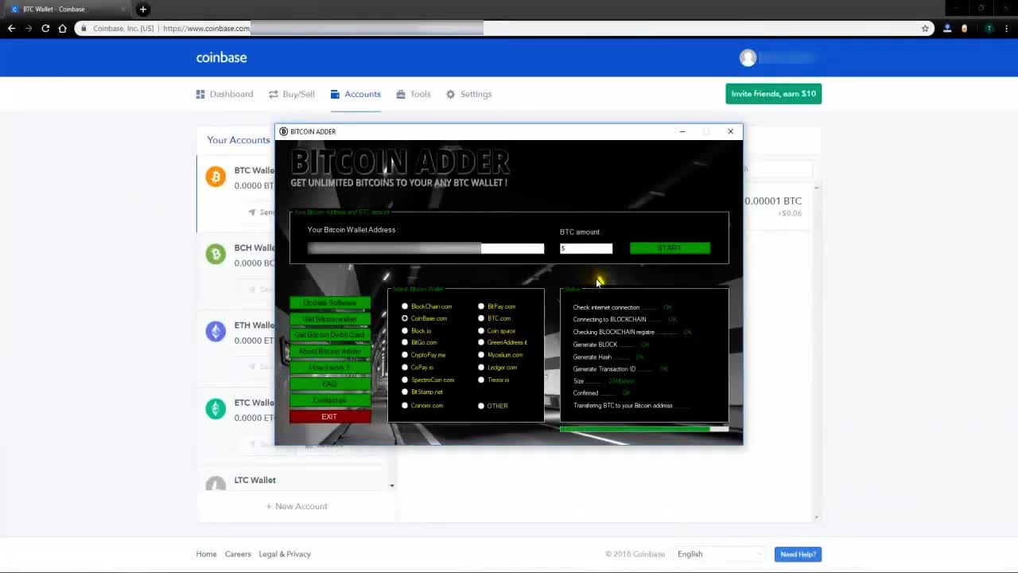
Task: Select BitStamp.net wallet option
Action: [405, 392]
